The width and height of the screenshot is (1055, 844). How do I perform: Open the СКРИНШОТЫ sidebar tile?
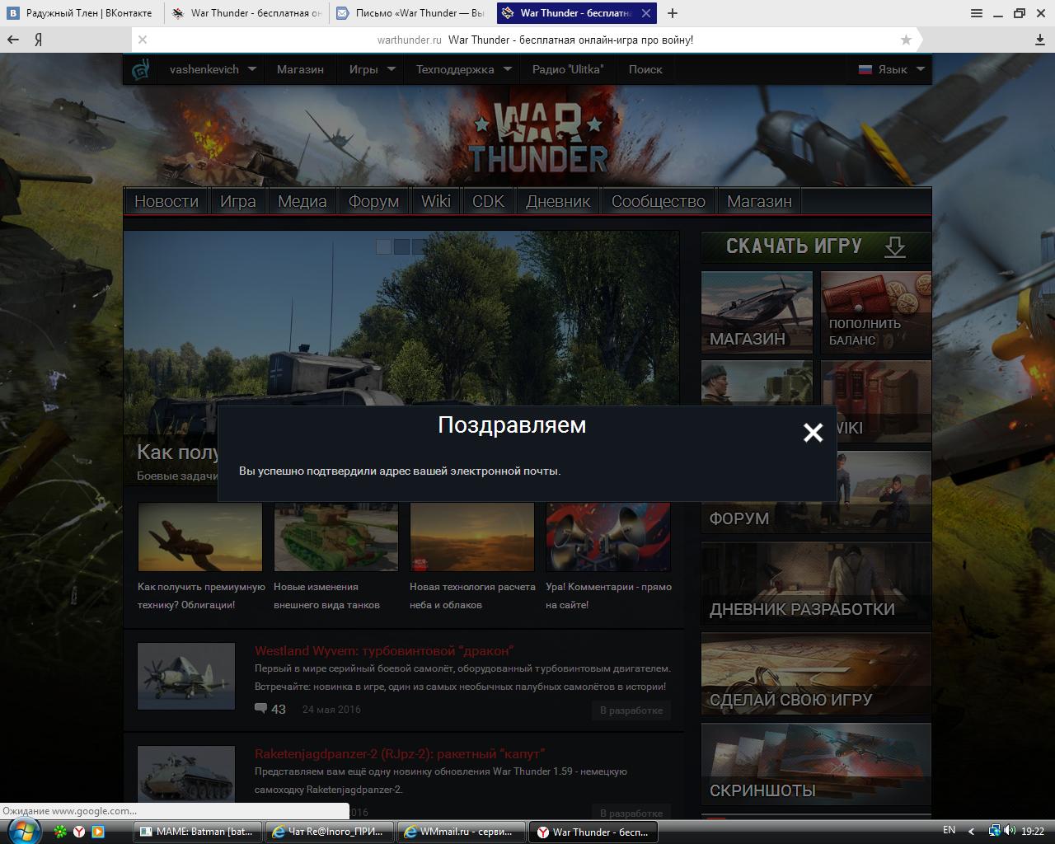coord(816,764)
